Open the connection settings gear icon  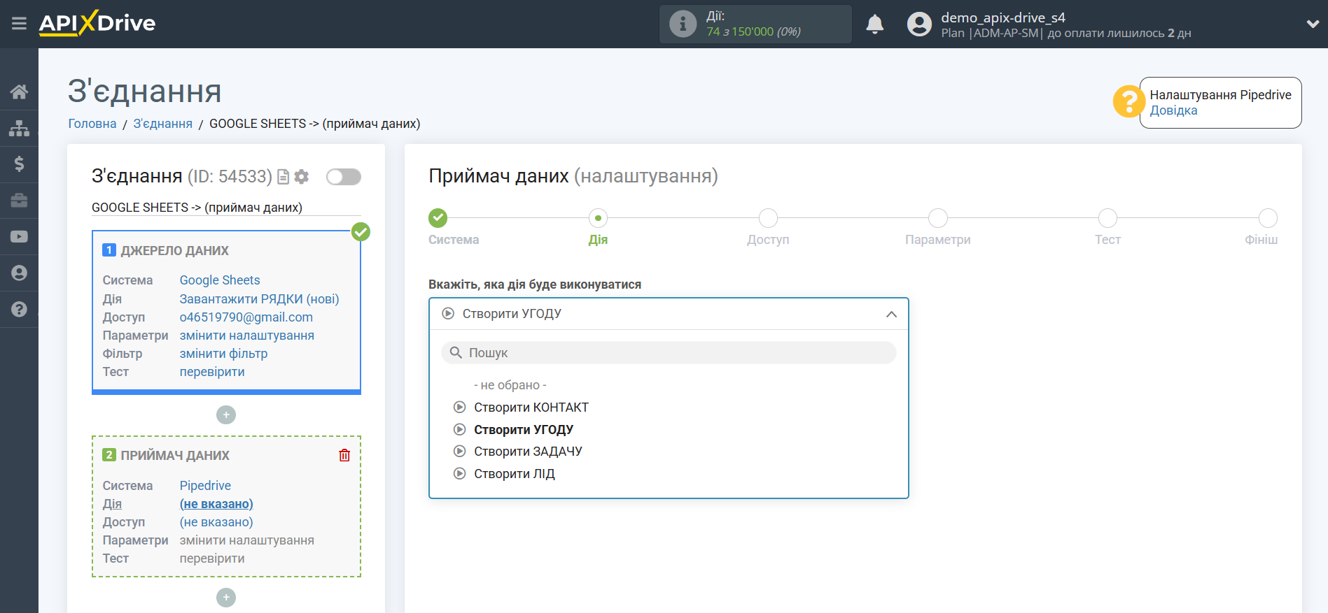(x=302, y=177)
